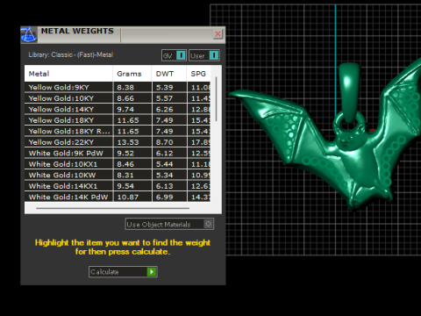Select the Yellow Gold:18KY row

coord(118,120)
